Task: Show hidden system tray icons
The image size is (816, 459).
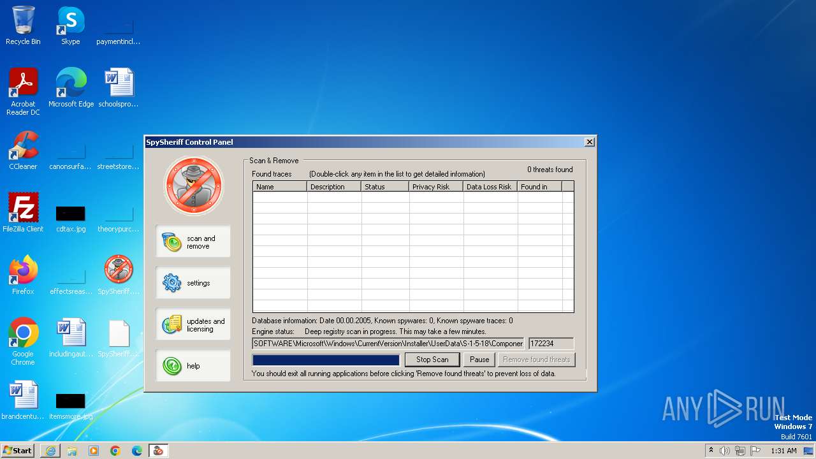Action: click(711, 451)
